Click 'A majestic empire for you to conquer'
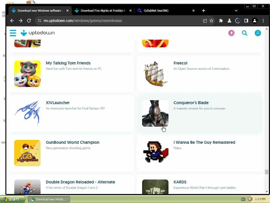270x203 pixels. tap(199, 108)
